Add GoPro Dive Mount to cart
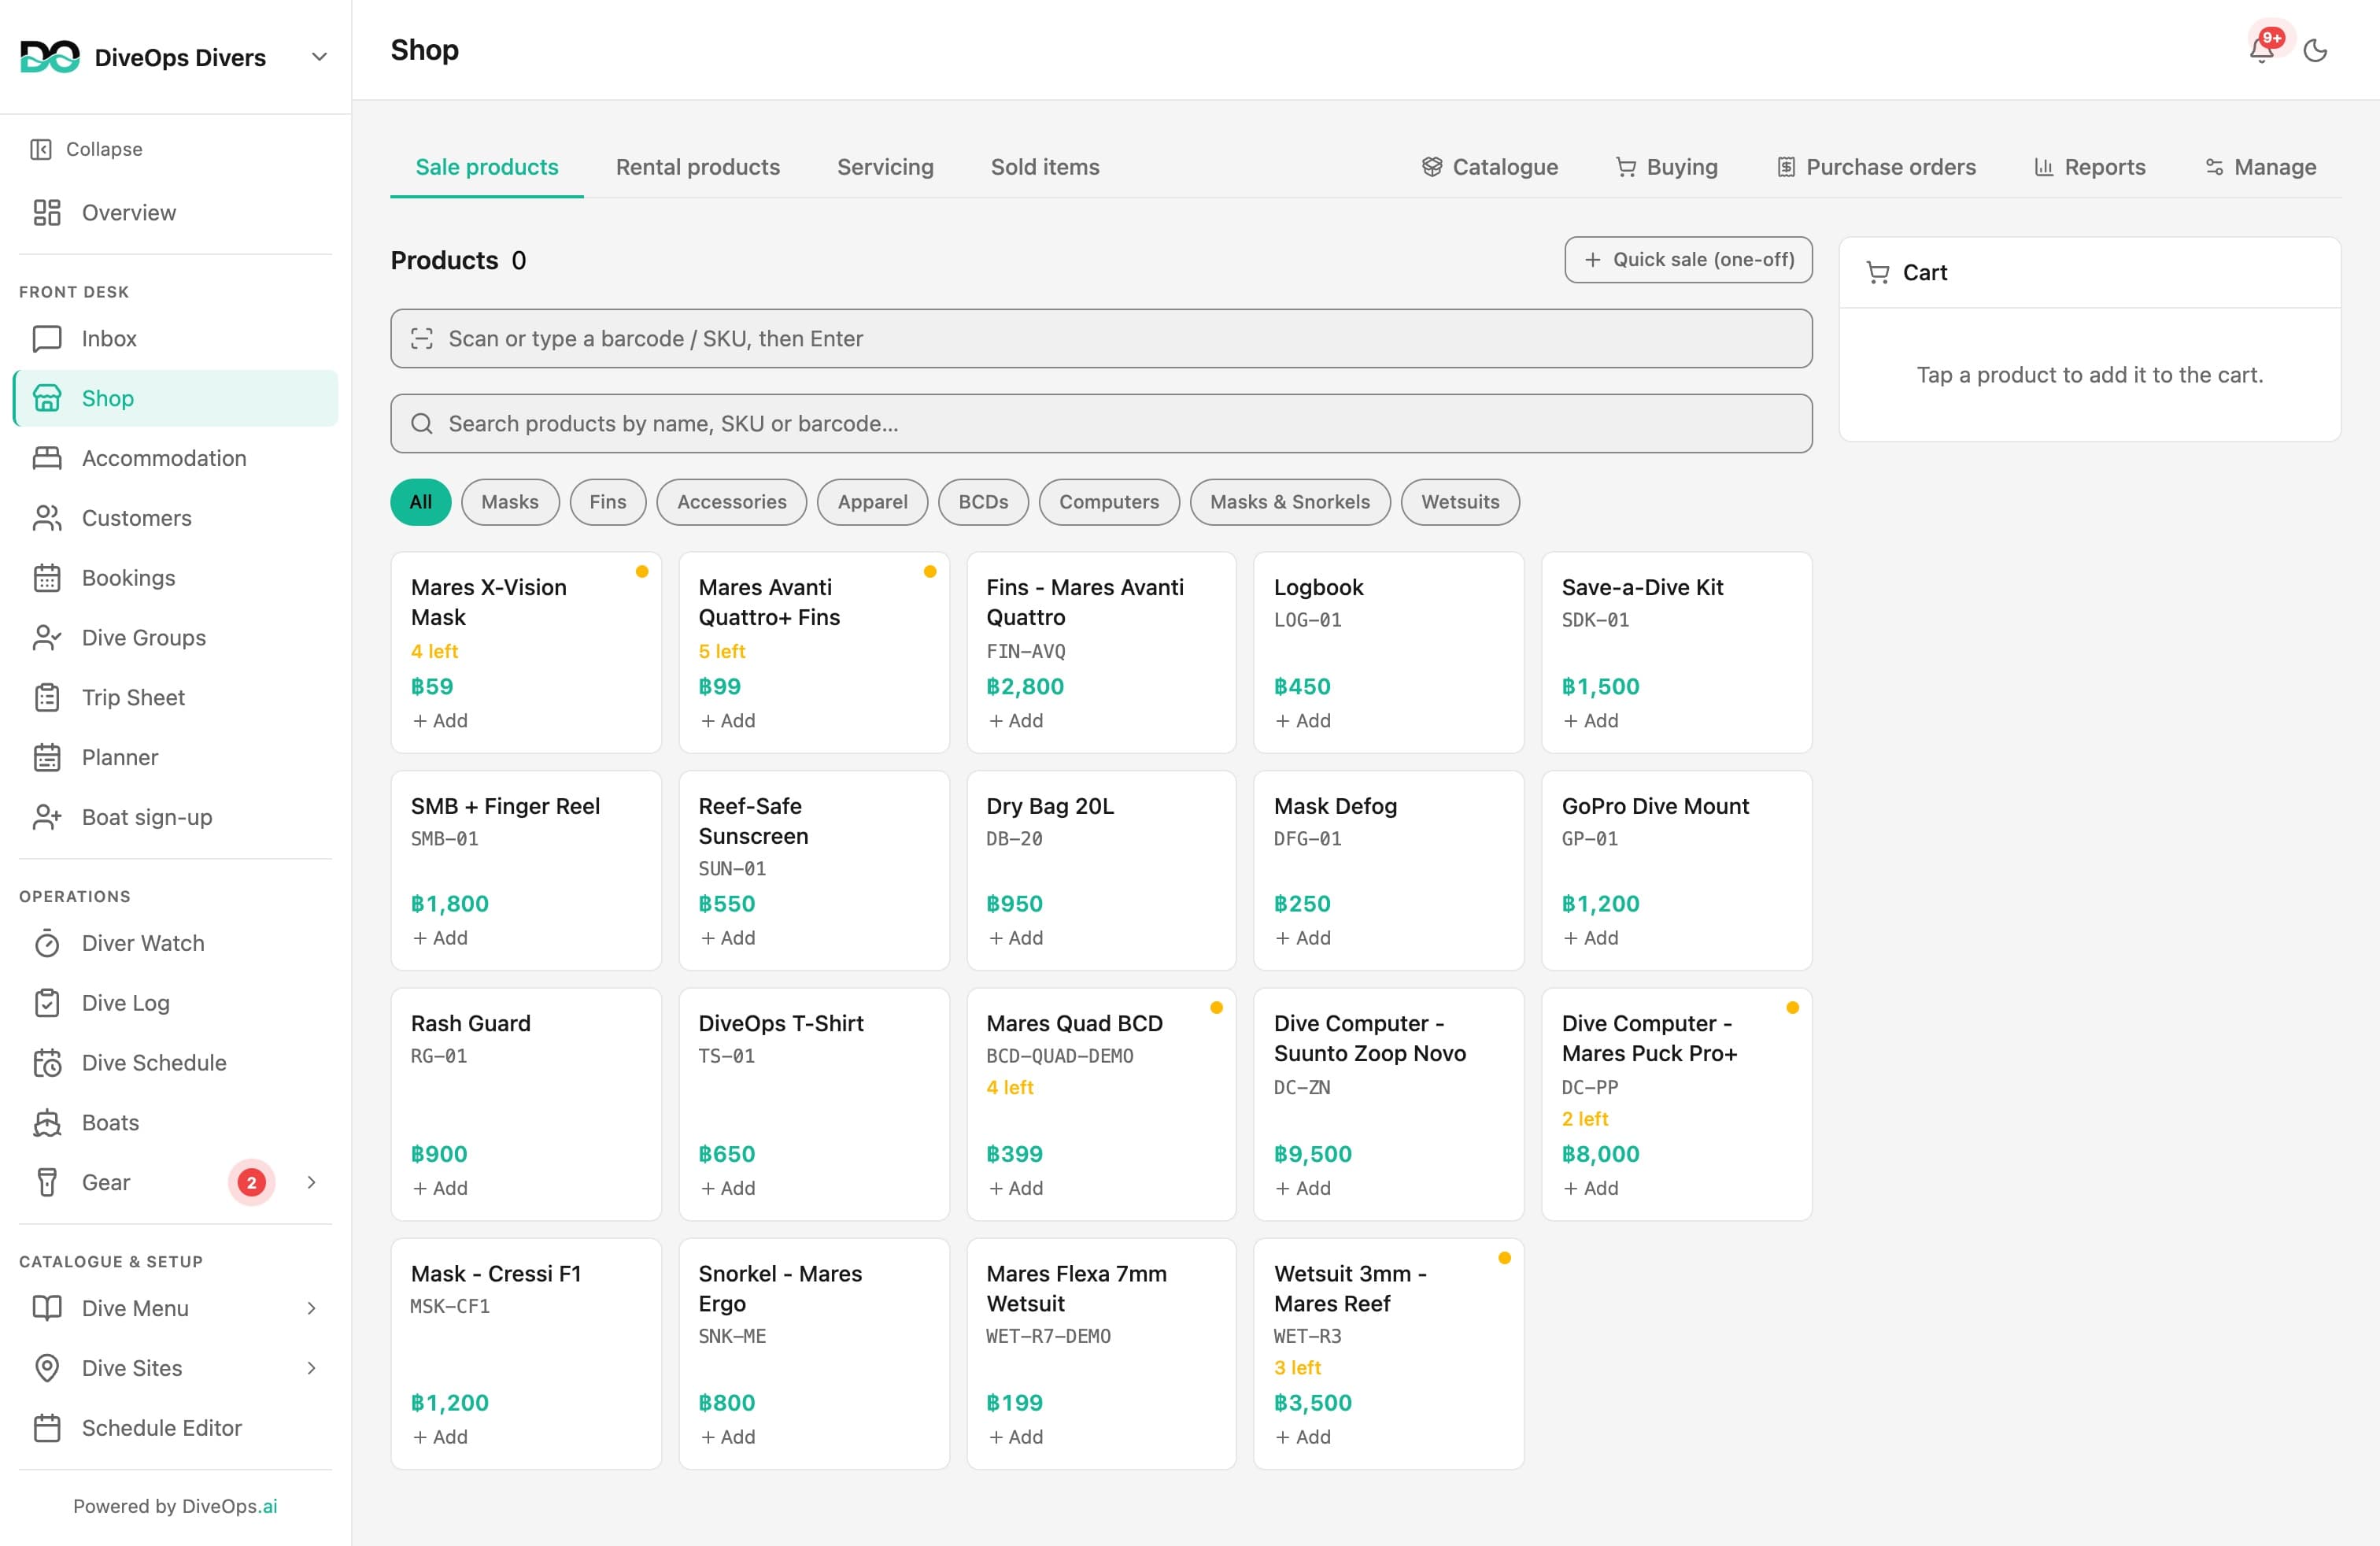 point(1591,938)
